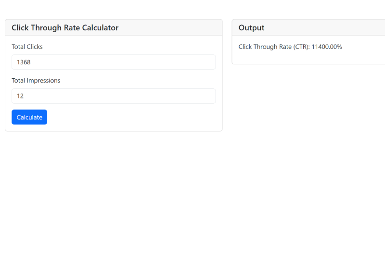This screenshot has width=385, height=264.
Task: Click the gray header bar beside "Output" title
Action: (x=327, y=28)
